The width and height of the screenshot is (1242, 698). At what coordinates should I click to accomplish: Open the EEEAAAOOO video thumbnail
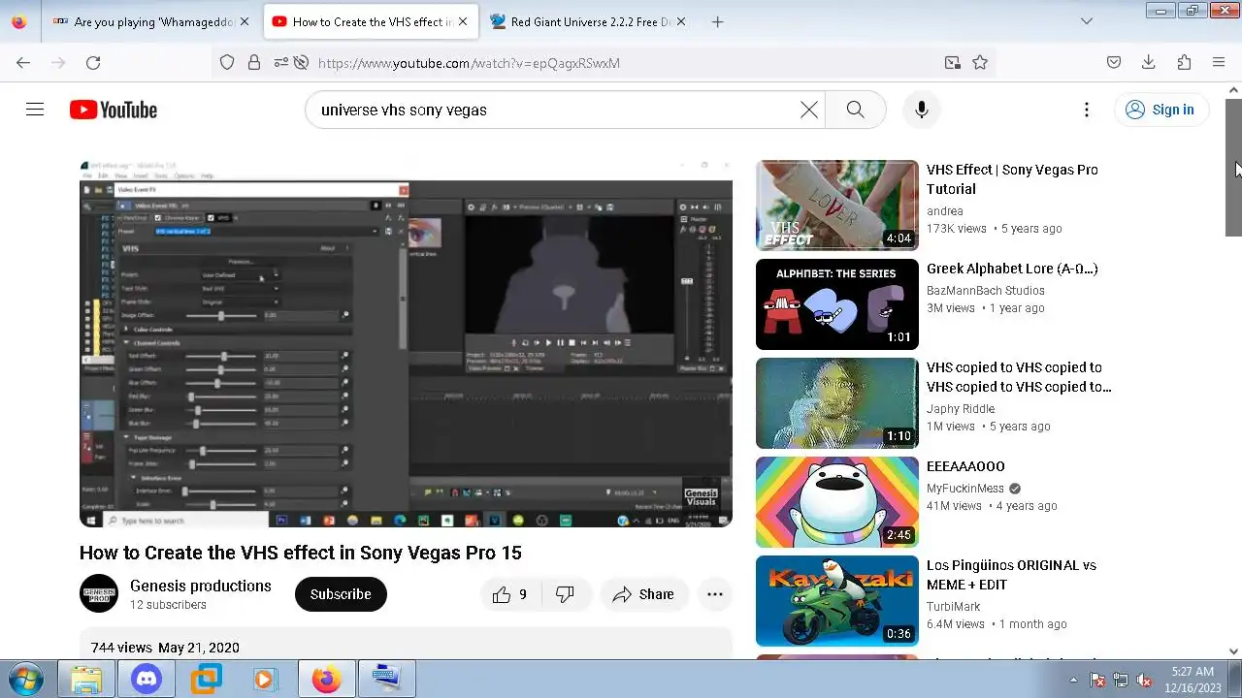[836, 502]
